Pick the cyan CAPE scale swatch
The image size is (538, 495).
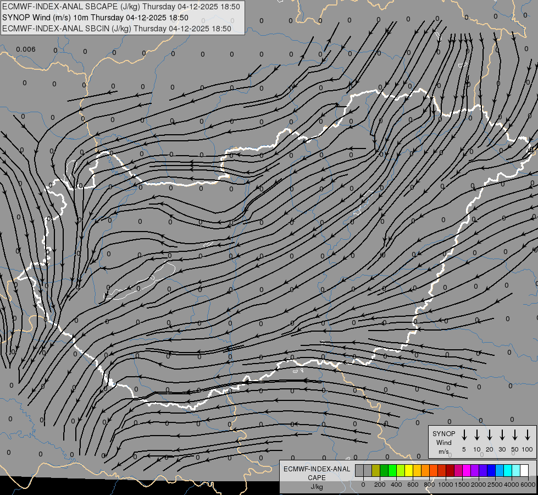click(508, 470)
